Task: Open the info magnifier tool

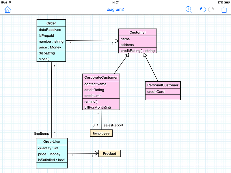Action: [189, 10]
